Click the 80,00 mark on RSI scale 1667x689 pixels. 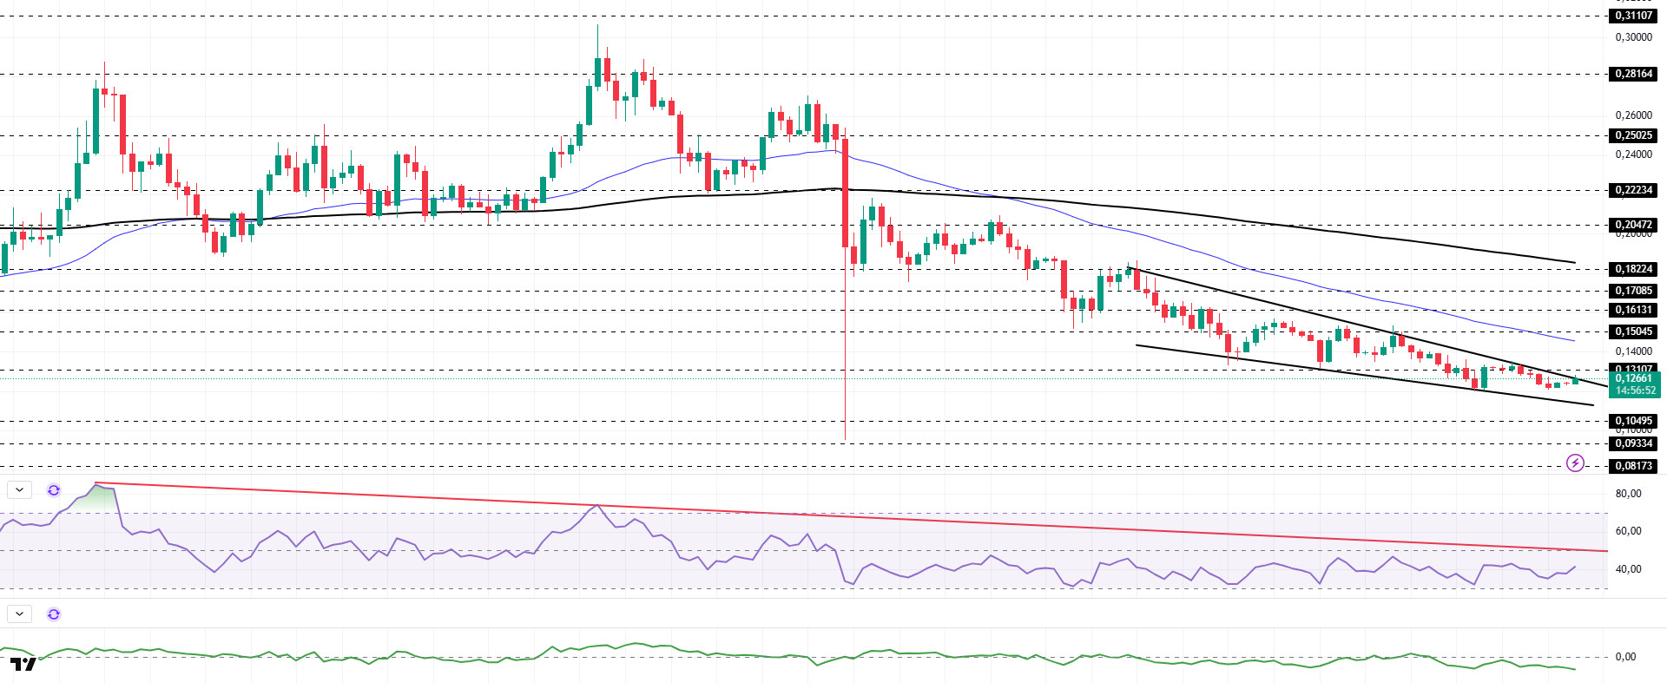(x=1628, y=494)
